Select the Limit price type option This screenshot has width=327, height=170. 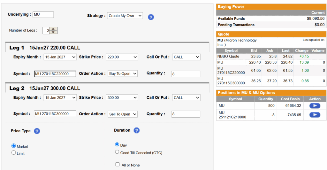14,153
